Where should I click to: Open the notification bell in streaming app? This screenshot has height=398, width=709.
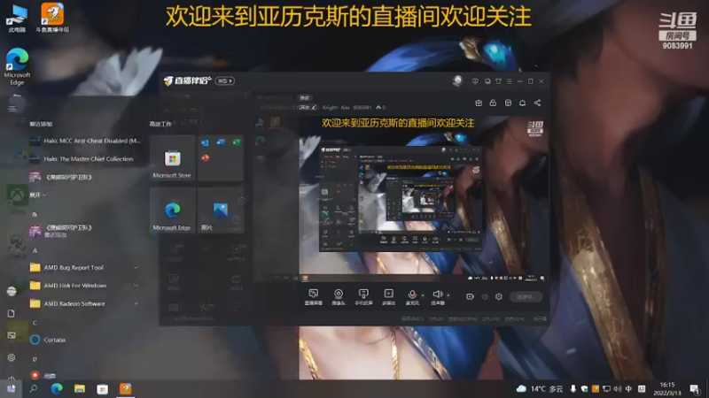click(x=522, y=103)
